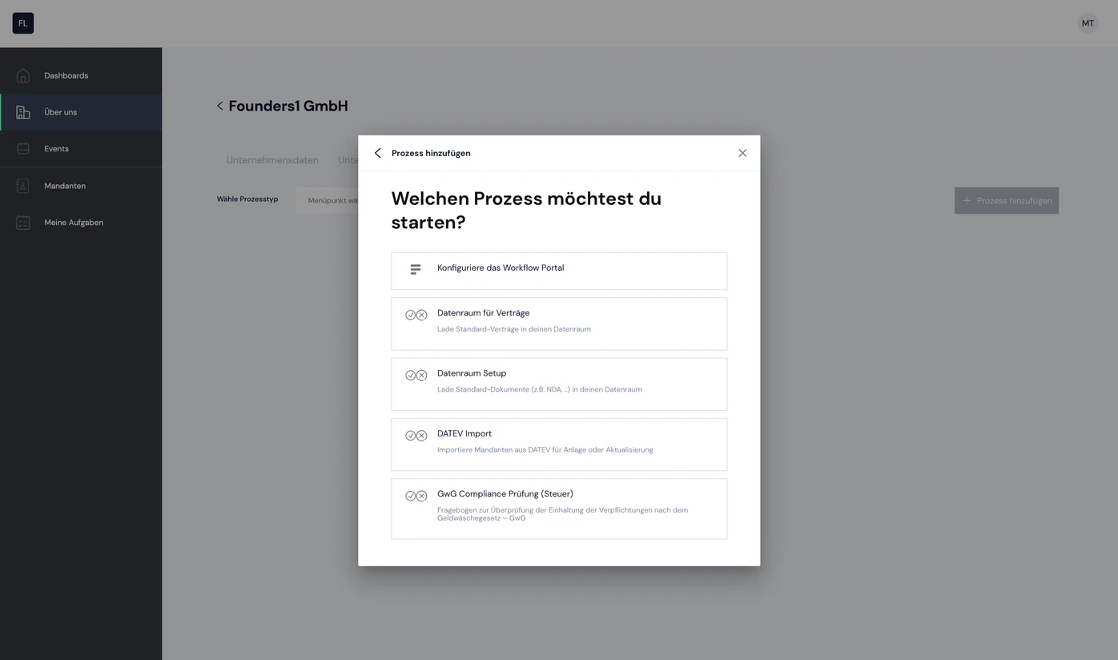Start the DATEV Import process
Image resolution: width=1118 pixels, height=660 pixels.
[x=559, y=445]
